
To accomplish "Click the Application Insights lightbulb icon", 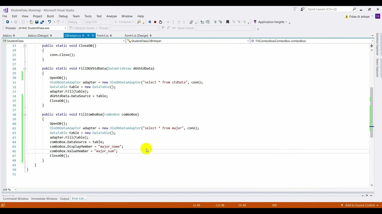I will coord(255,22).
